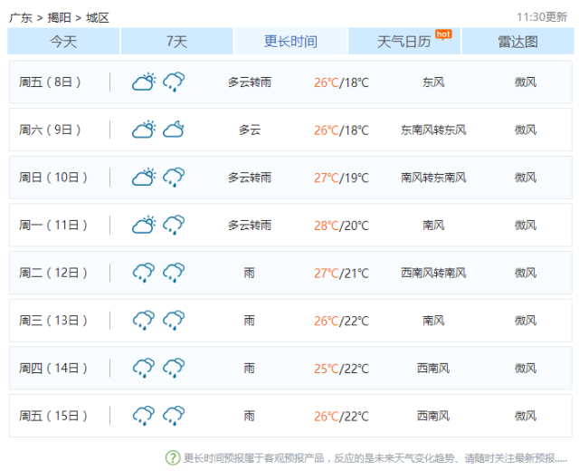579x471 pixels.
Task: Click the 多云 description for 周六（9日）
Action: click(x=250, y=130)
